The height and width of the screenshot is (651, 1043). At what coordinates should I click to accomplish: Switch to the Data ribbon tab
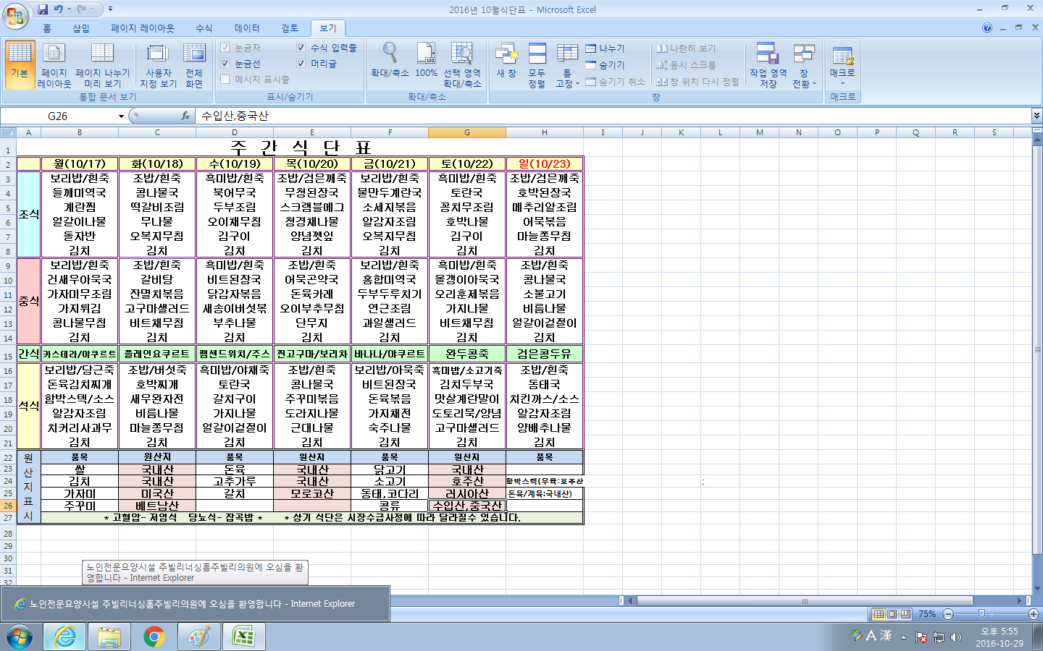coord(246,28)
